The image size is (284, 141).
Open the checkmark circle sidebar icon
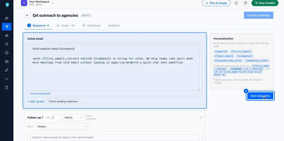click(x=7, y=53)
